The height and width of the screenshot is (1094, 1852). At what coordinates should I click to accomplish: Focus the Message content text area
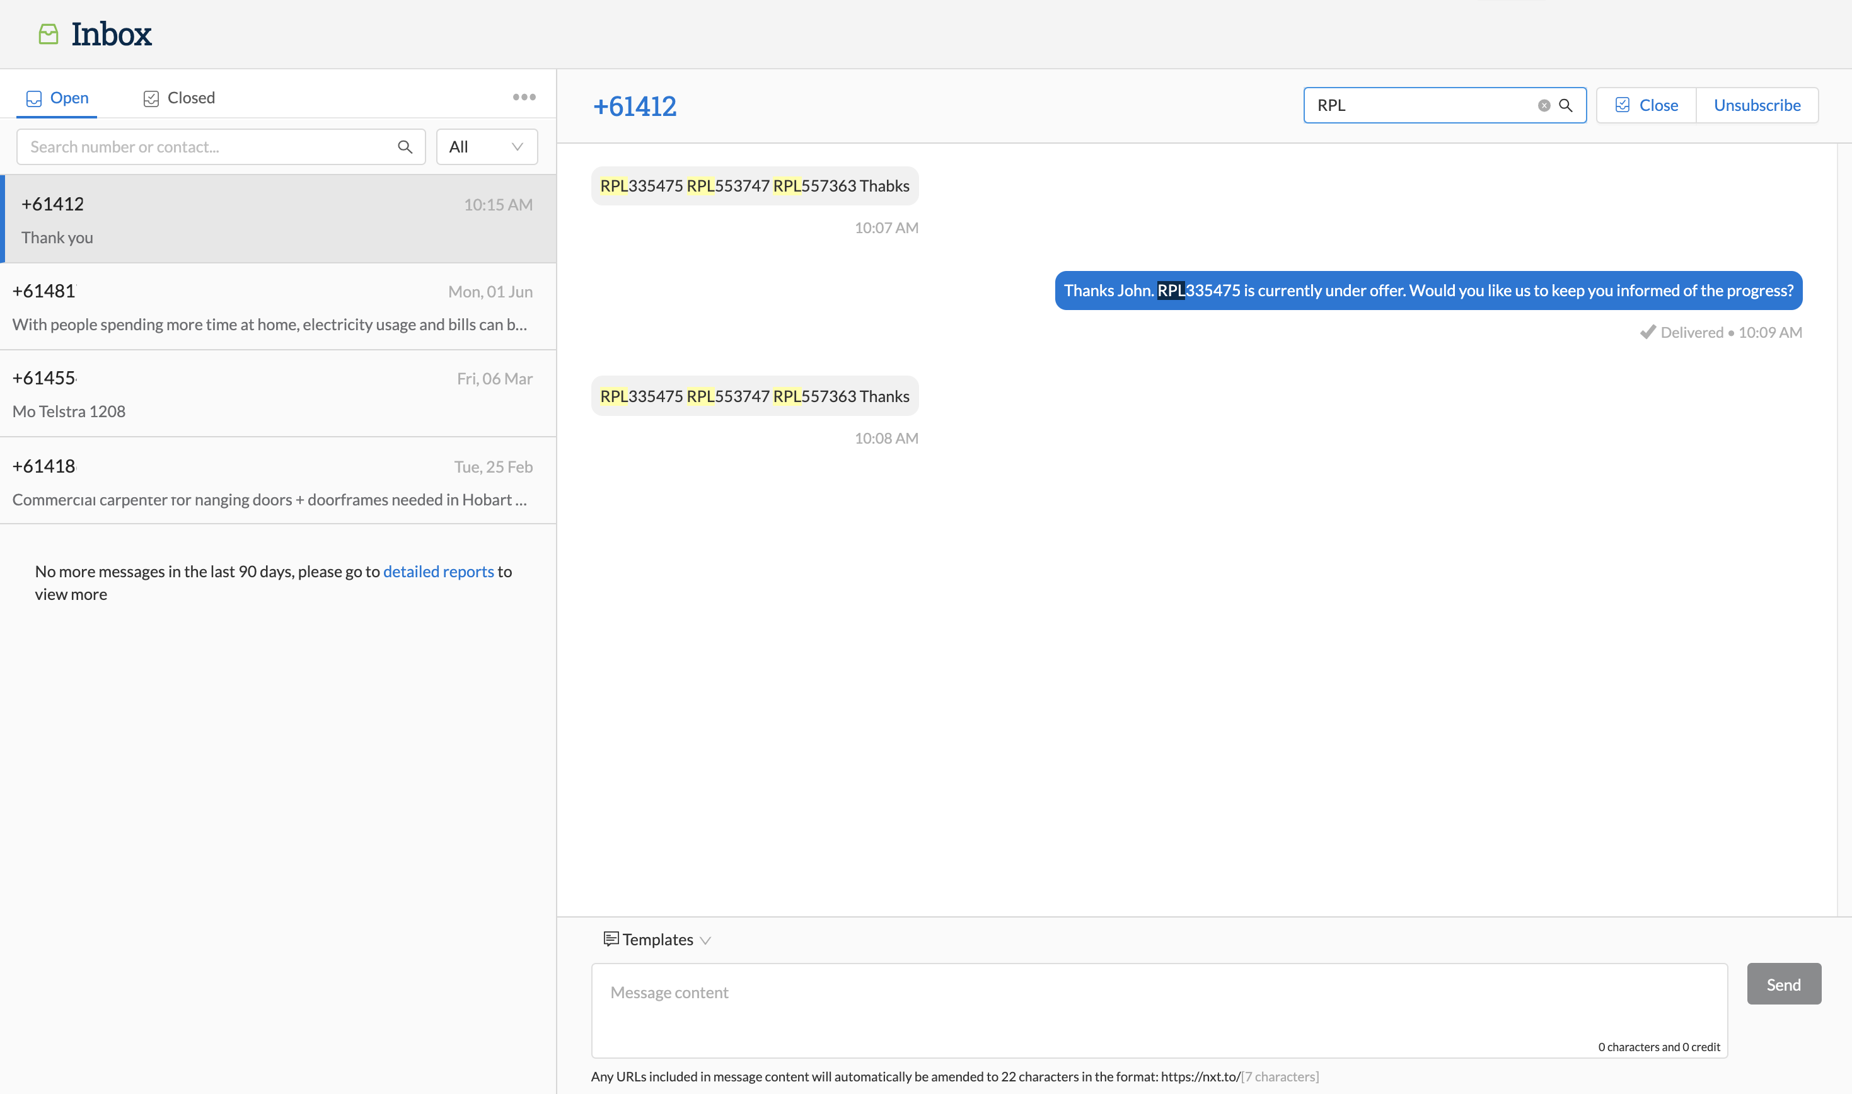coord(1159,1010)
